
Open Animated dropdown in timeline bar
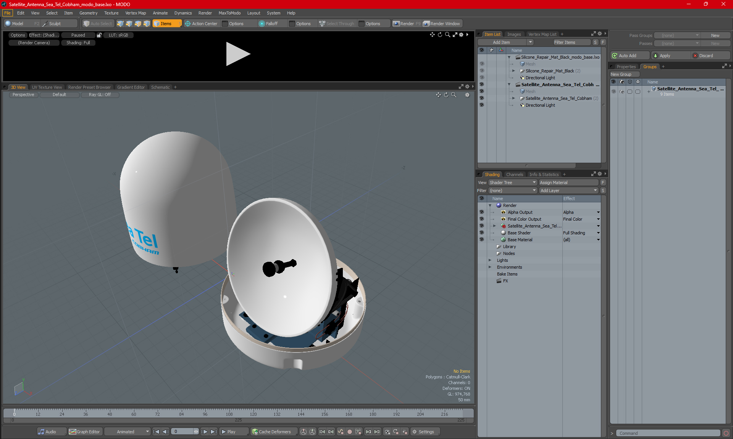coord(127,432)
